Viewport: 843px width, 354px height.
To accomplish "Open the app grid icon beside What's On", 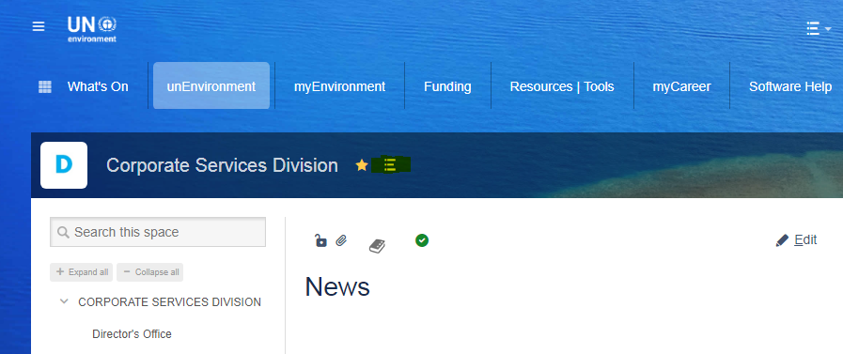I will click(45, 86).
